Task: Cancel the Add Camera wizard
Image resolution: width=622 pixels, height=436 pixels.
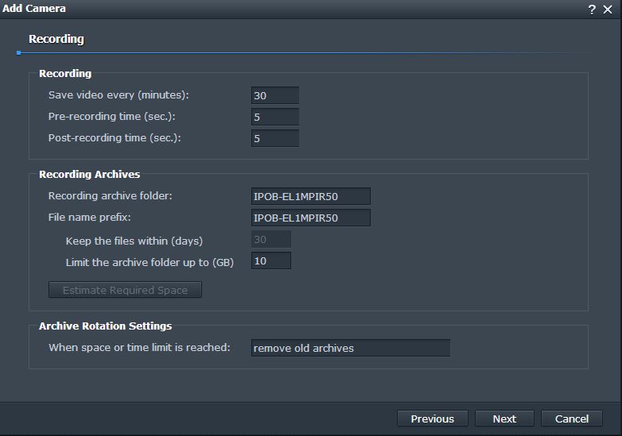Action: tap(572, 419)
